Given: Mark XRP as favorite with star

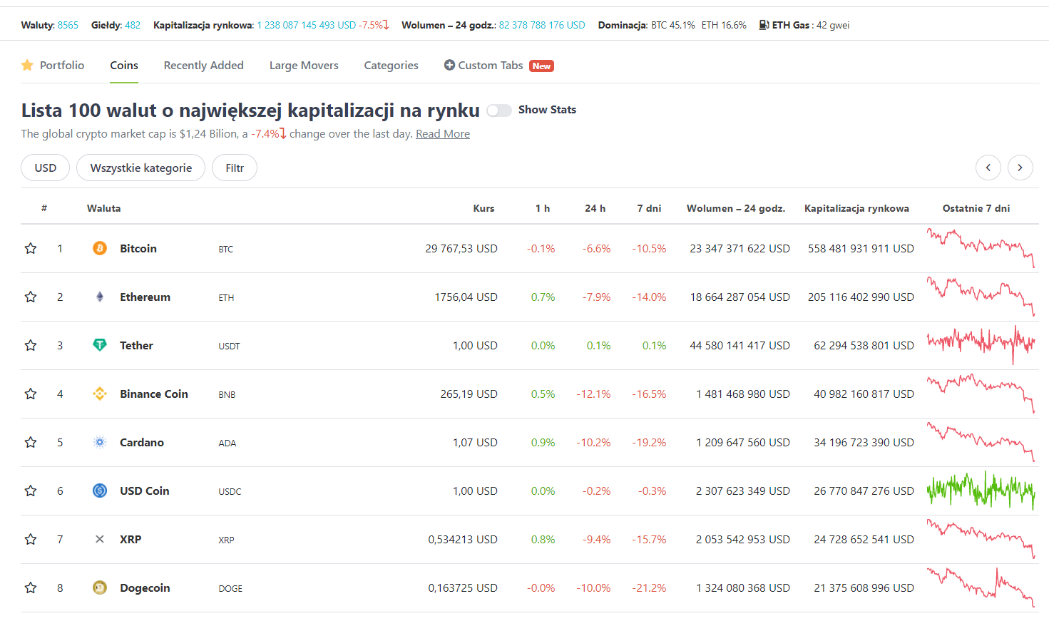Looking at the screenshot, I should pos(31,539).
